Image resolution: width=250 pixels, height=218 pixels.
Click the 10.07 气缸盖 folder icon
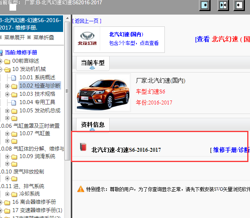pyautogui.click(x=14, y=134)
